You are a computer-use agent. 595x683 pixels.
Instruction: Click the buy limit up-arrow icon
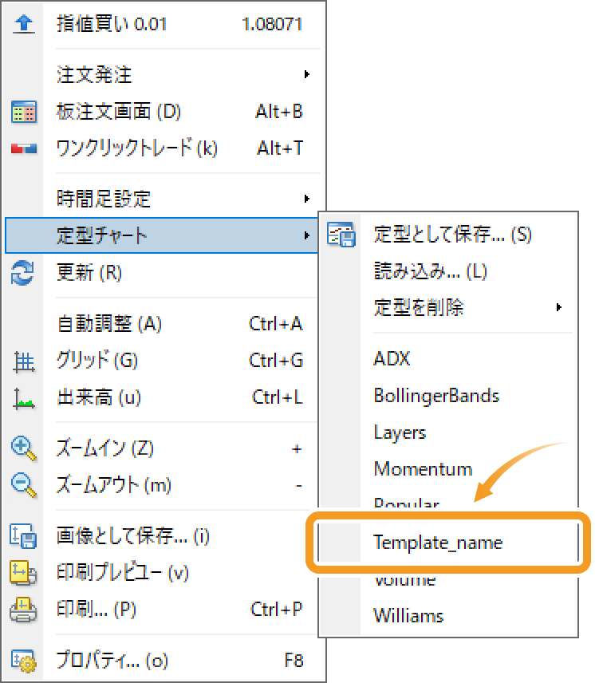[x=23, y=24]
